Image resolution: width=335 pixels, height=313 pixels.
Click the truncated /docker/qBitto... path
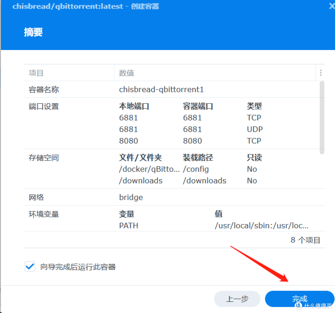click(141, 169)
